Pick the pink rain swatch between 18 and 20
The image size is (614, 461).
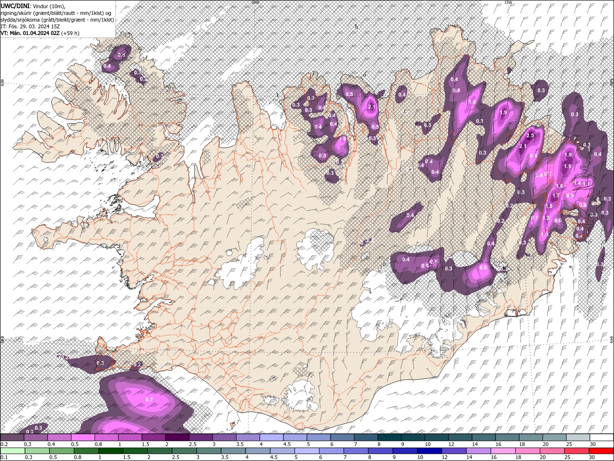coord(527,451)
